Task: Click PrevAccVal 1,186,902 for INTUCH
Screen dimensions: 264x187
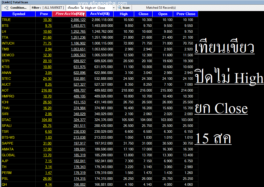Action: [x=78, y=43]
